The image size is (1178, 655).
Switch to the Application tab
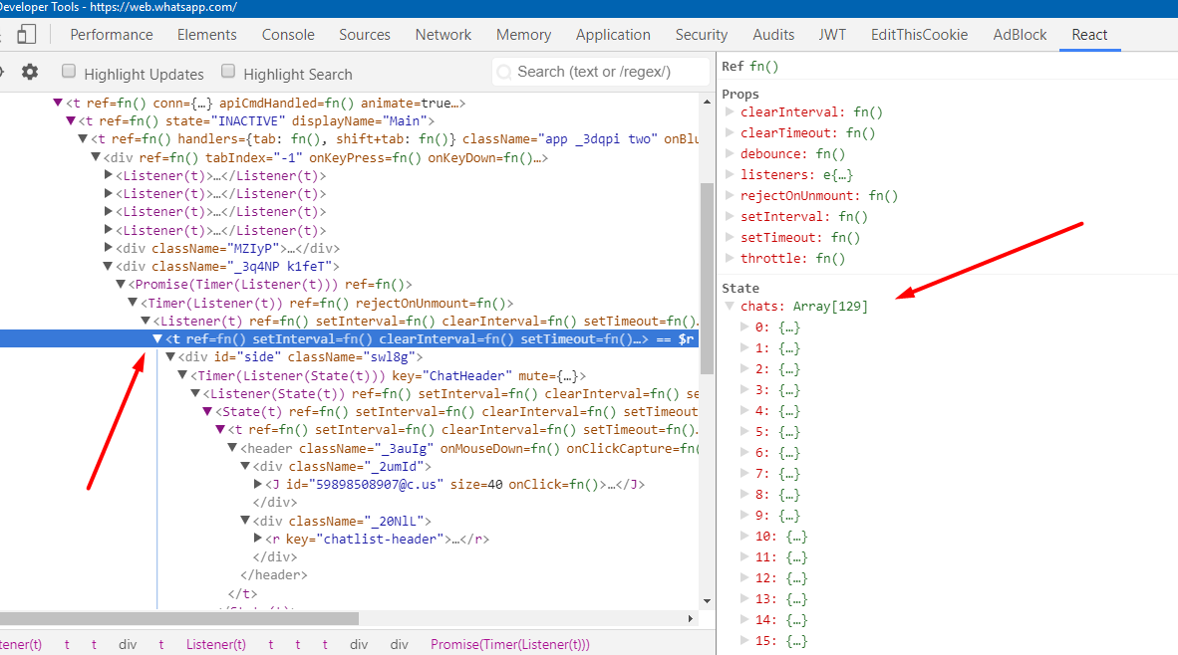click(613, 35)
